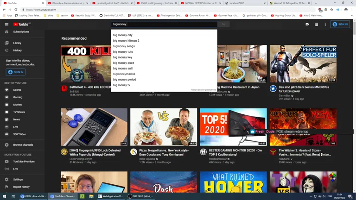
Task: Click the Gaming category icon
Action: 6,97
